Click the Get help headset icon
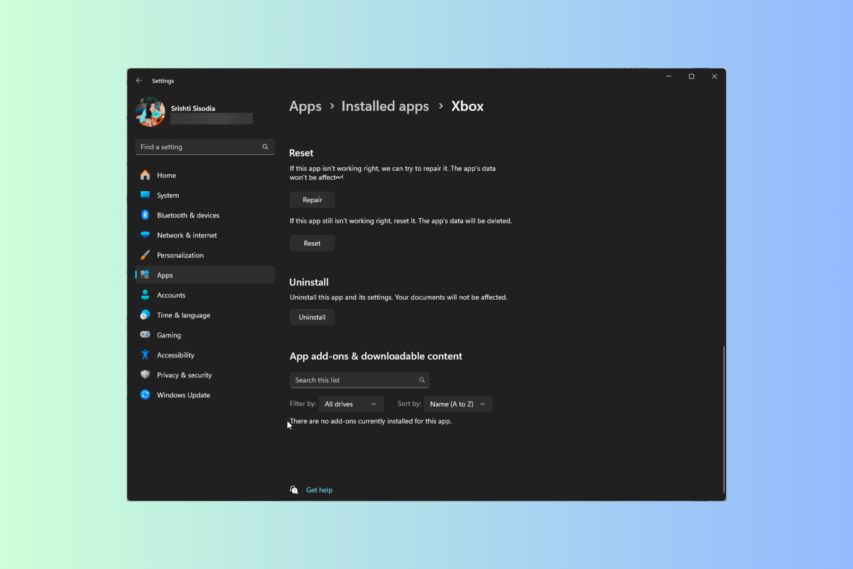This screenshot has width=853, height=569. (x=294, y=490)
